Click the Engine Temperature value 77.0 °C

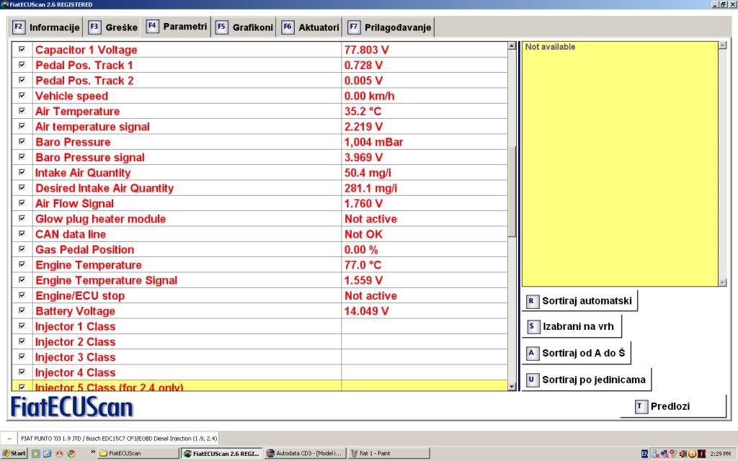[x=363, y=265]
